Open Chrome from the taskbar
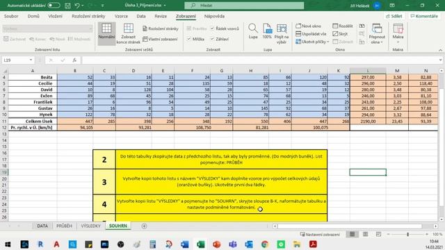 pos(265,244)
